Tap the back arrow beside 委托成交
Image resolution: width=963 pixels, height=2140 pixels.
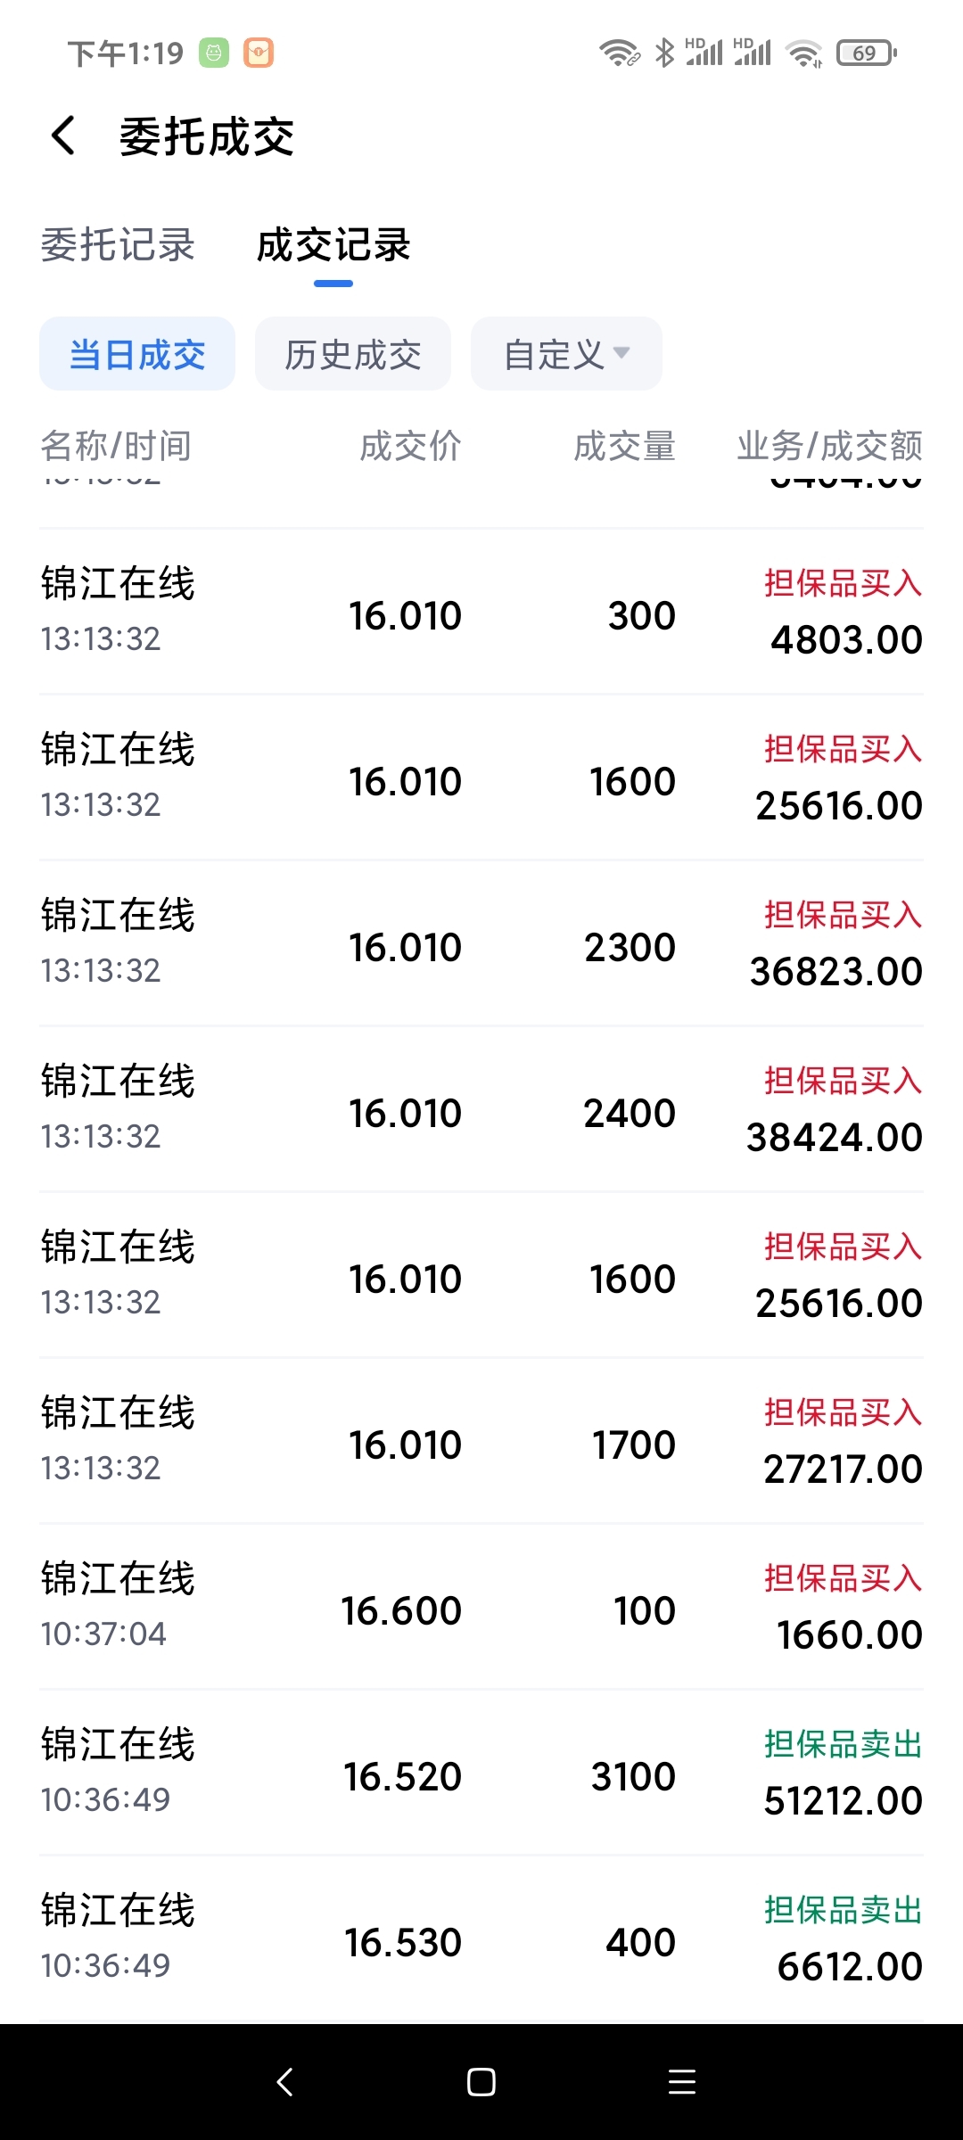coord(63,136)
